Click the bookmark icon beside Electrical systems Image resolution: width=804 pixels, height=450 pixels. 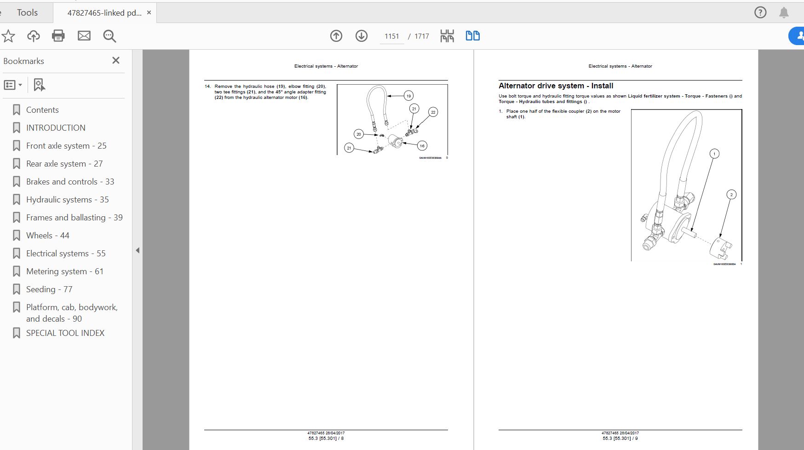pyautogui.click(x=17, y=253)
